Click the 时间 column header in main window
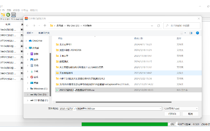Screen dimensions: 210x131 click(8, 24)
